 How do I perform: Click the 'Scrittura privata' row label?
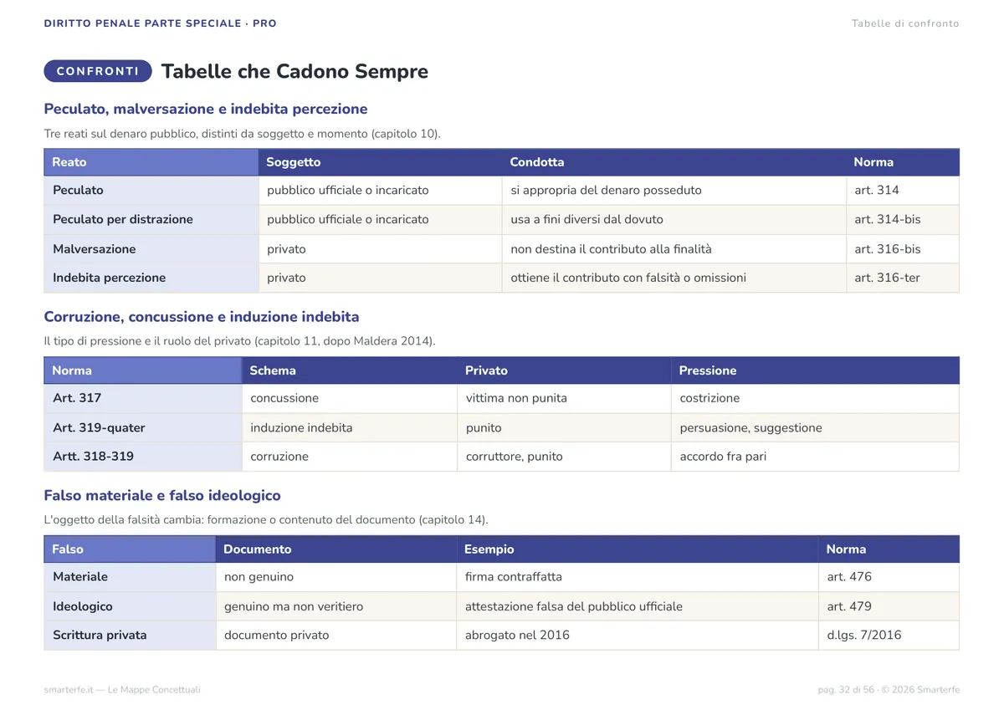point(130,636)
